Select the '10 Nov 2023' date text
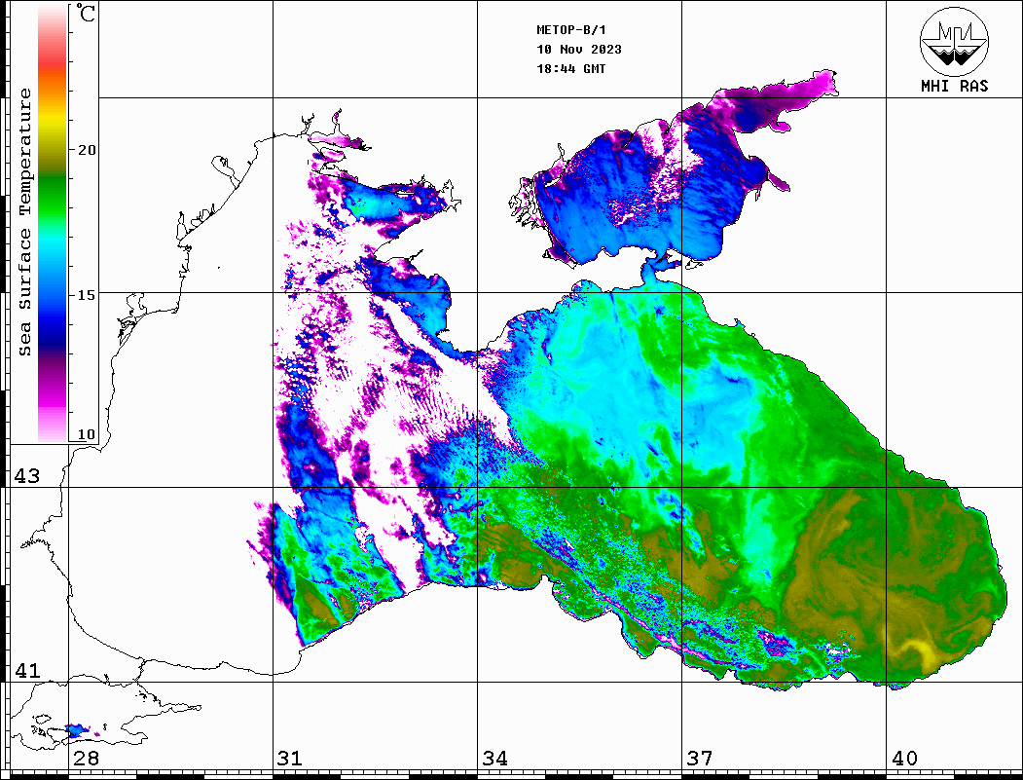The image size is (1023, 780). 579,50
